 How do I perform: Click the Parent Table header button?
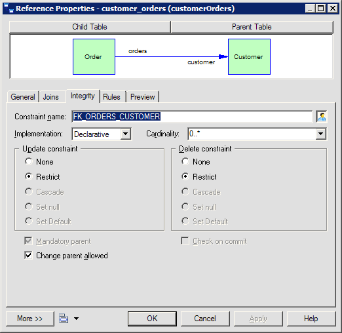[252, 27]
